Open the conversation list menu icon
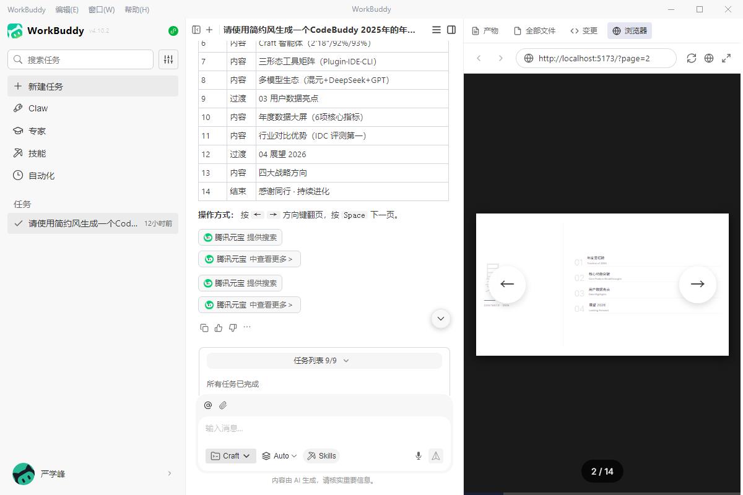The width and height of the screenshot is (743, 495). pyautogui.click(x=437, y=30)
